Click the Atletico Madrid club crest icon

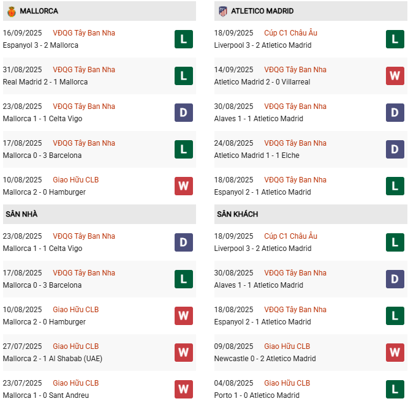point(222,11)
